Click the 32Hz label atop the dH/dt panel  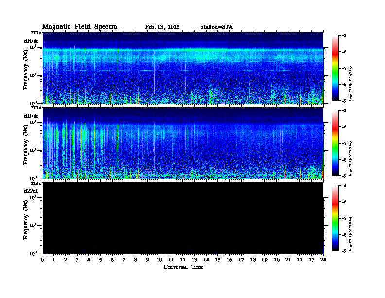(x=36, y=33)
